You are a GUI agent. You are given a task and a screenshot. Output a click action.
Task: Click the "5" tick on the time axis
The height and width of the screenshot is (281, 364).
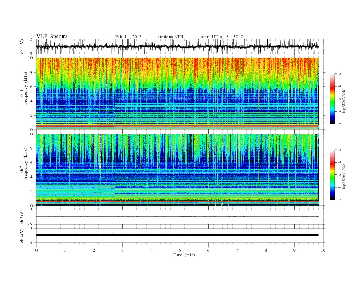[x=180, y=250]
